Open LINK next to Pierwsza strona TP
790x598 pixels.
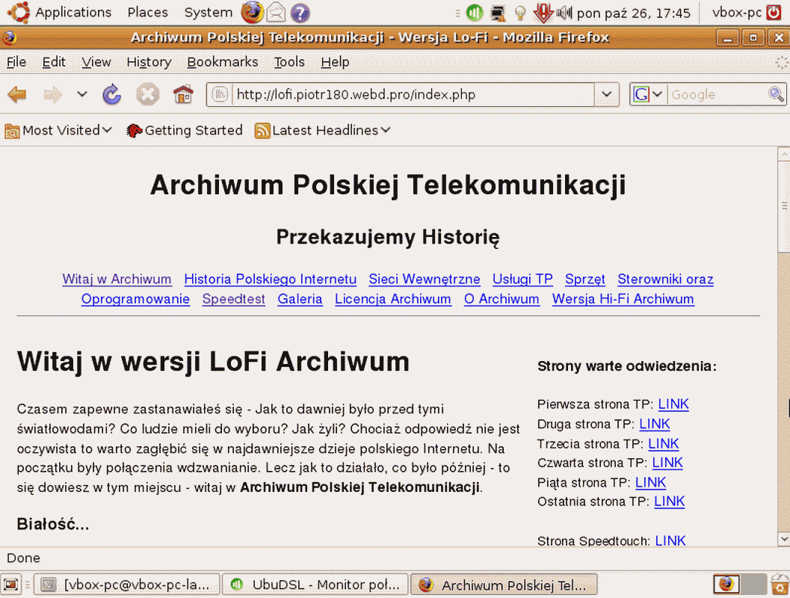point(673,404)
